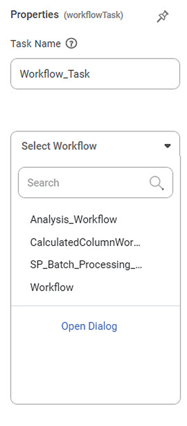Select the SP_Batch_Processing_… workflow entry

click(x=86, y=265)
